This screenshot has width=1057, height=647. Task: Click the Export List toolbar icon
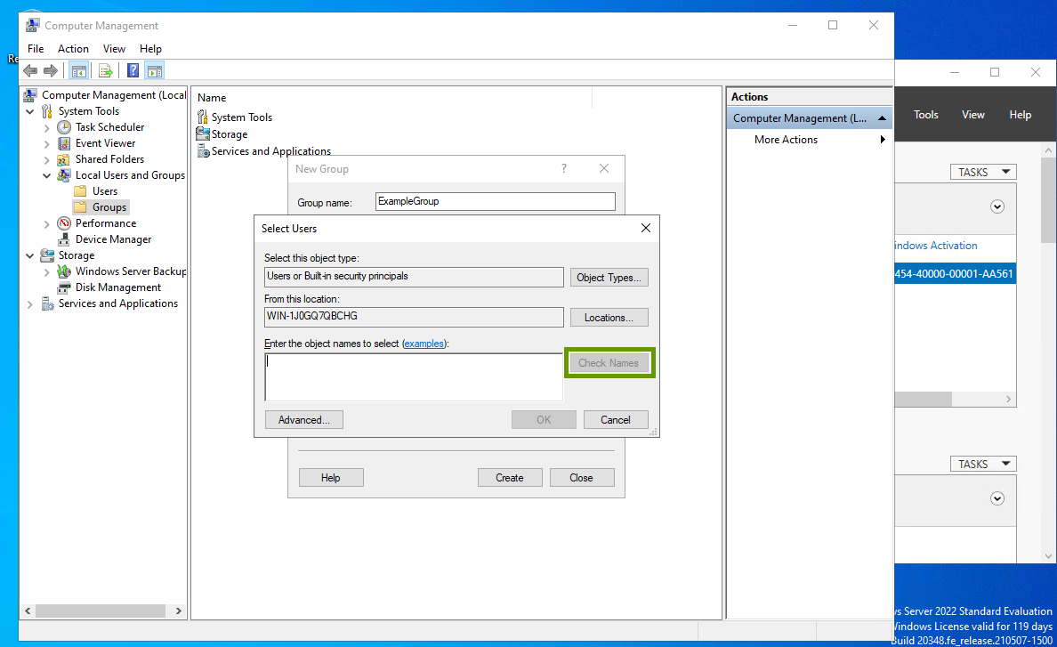click(x=106, y=71)
